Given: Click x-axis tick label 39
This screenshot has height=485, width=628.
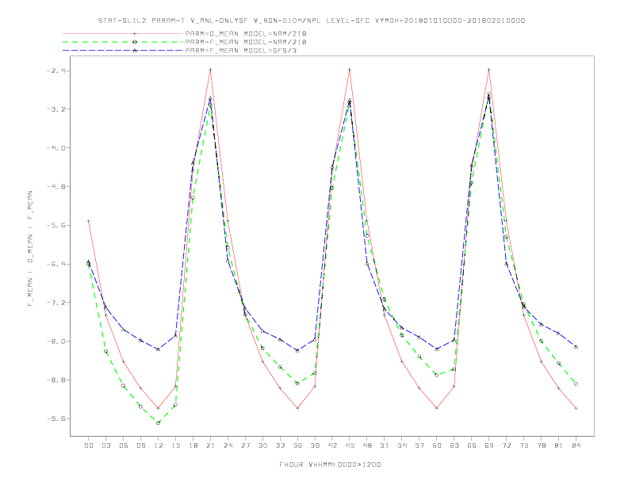Looking at the screenshot, I should [315, 445].
